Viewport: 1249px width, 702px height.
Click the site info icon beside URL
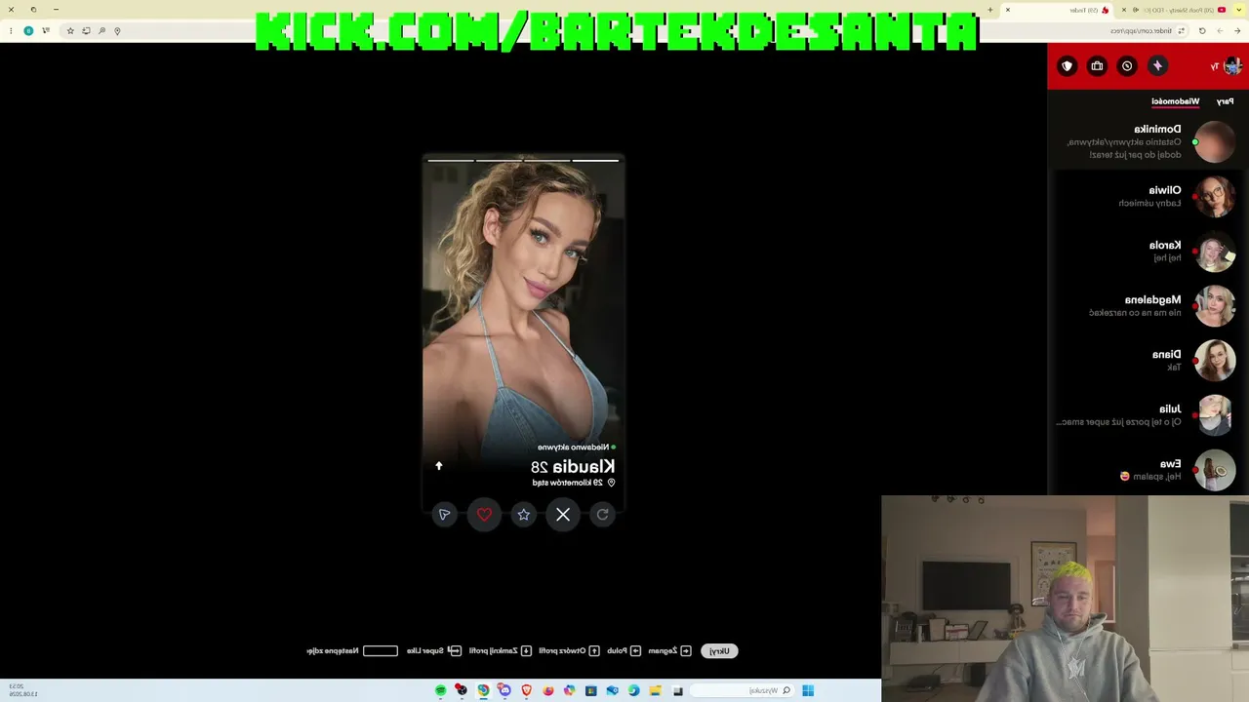1182,31
